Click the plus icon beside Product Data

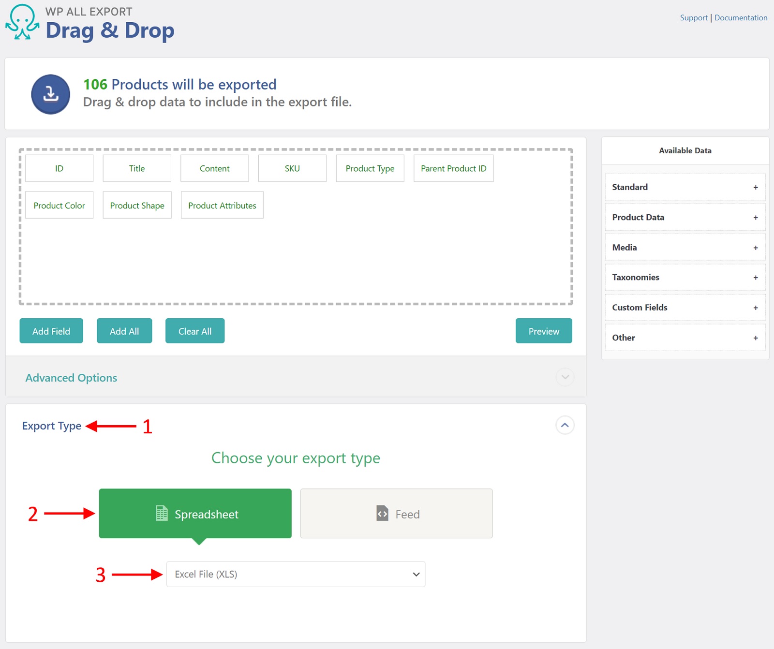point(755,218)
